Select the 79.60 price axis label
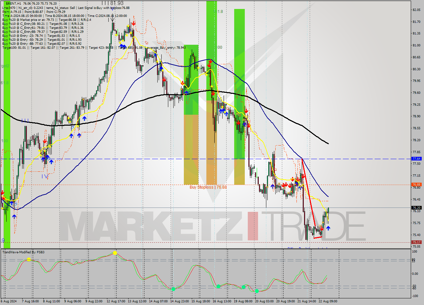 point(417,92)
